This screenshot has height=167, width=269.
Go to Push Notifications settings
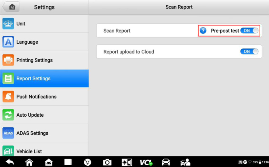pos(44,96)
